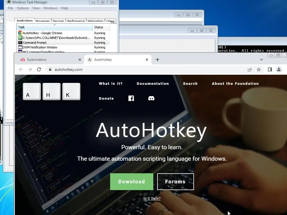Open Options menu in Task Manager

pyautogui.click(x=23, y=8)
